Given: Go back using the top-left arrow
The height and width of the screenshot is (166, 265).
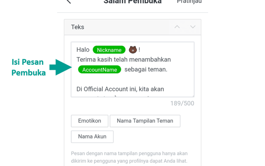Looking at the screenshot, I should click(69, 2).
